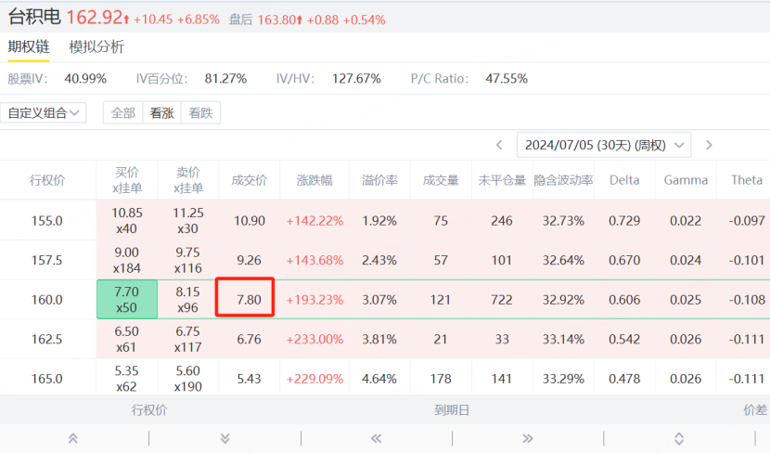Click last price 5.43

coord(249,379)
